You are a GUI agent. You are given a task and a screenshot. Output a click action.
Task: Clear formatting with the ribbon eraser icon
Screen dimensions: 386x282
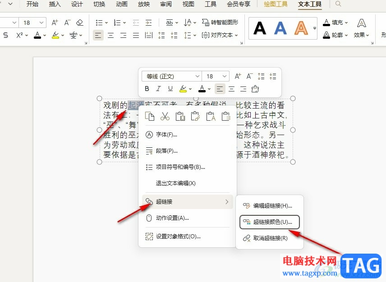(79, 23)
